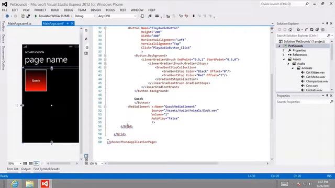335x188 pixels.
Task: Collapse the Button element at line 31
Action: coord(105,28)
